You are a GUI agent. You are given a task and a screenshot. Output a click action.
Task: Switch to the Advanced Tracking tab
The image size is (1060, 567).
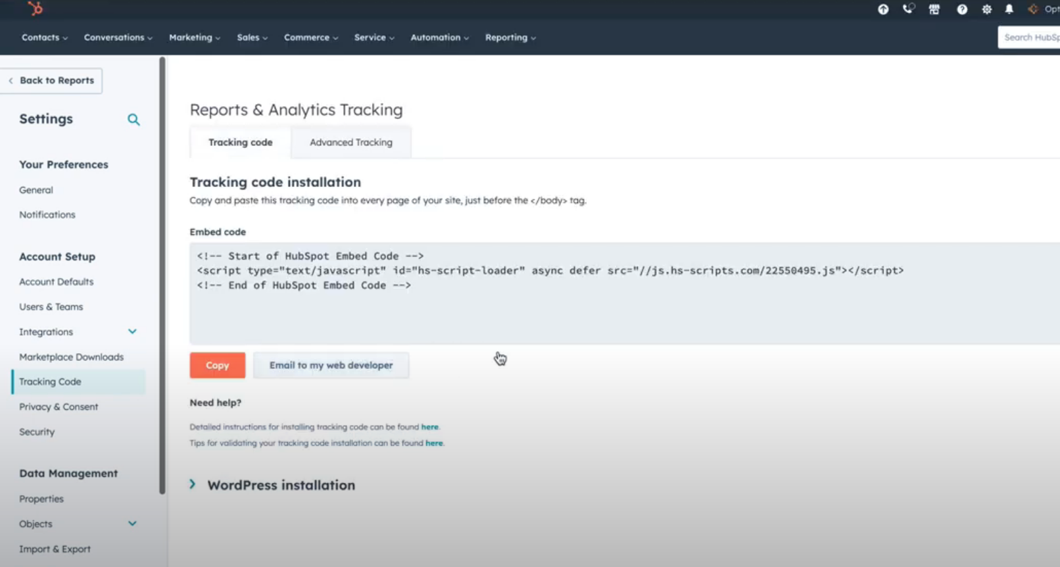(351, 142)
